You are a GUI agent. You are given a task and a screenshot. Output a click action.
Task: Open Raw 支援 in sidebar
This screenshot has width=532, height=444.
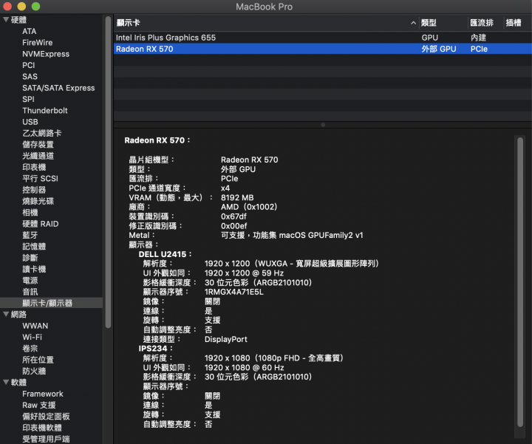pos(39,405)
